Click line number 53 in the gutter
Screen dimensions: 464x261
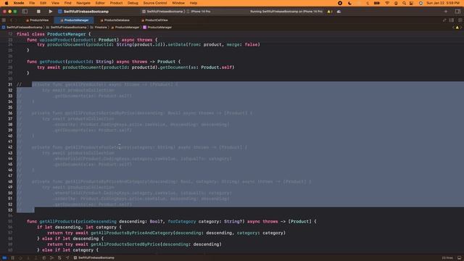point(10,210)
